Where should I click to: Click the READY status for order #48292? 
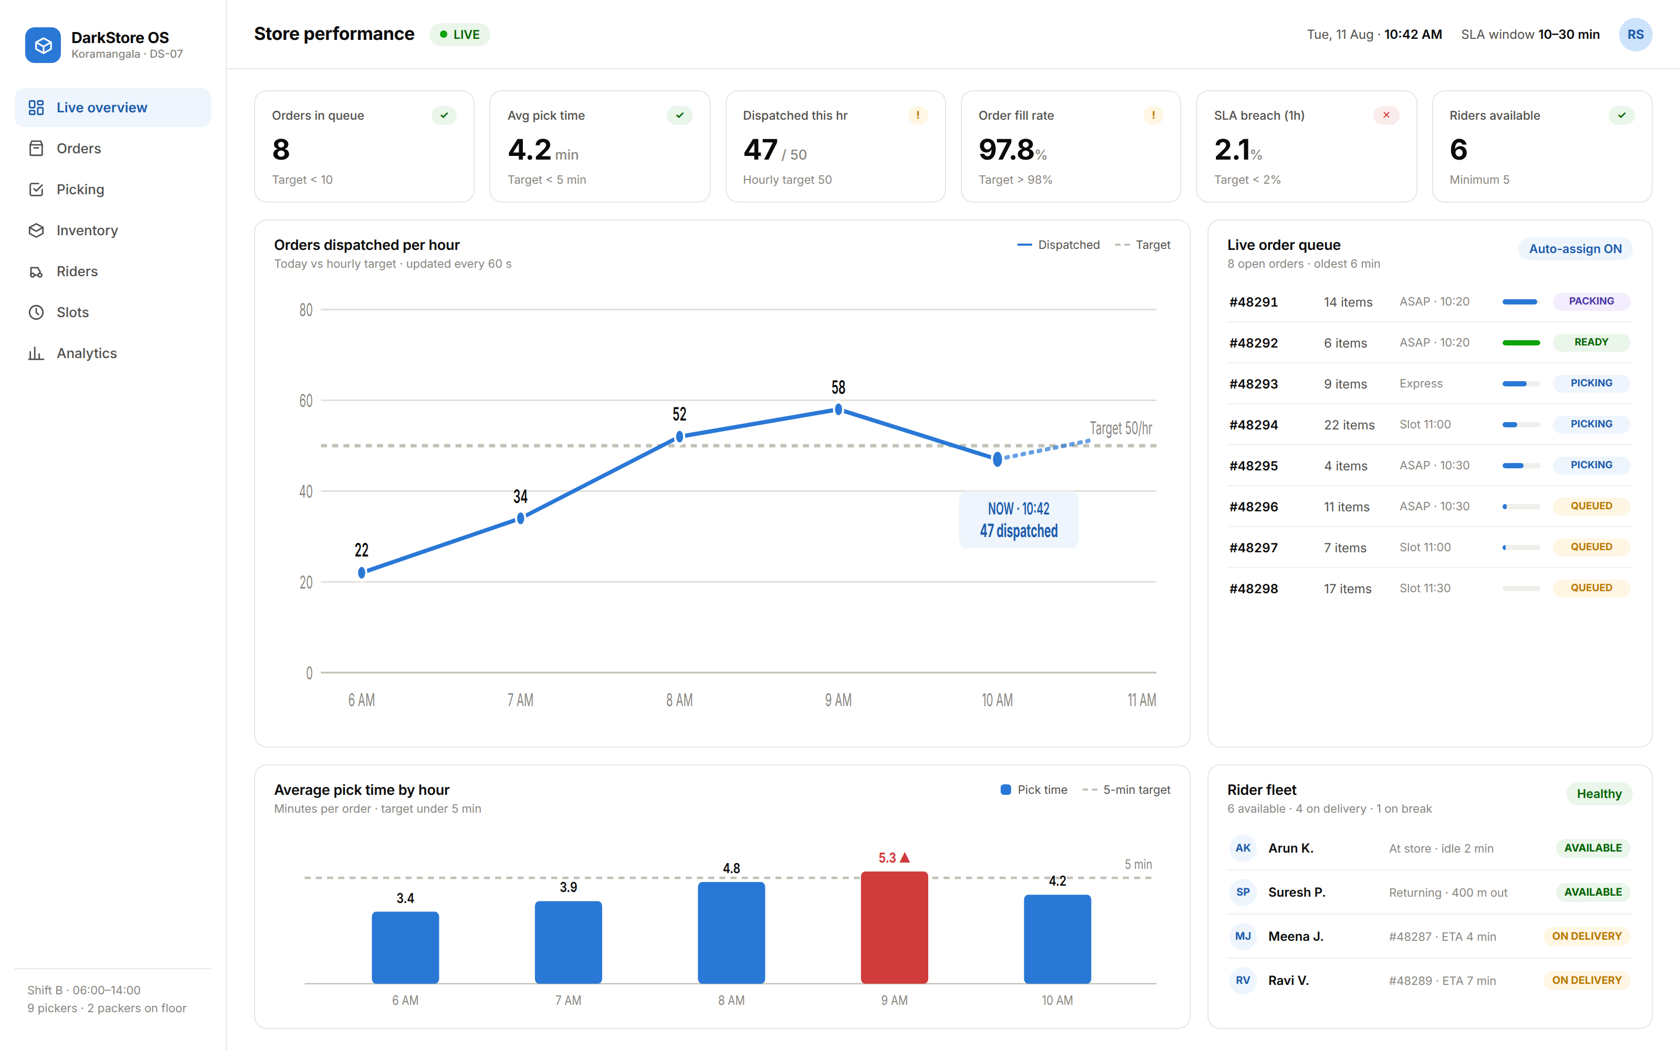[x=1591, y=342]
